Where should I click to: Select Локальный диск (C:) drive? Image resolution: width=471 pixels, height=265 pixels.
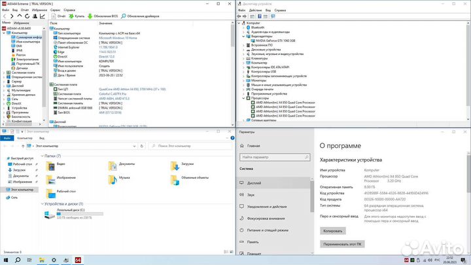click(x=73, y=213)
